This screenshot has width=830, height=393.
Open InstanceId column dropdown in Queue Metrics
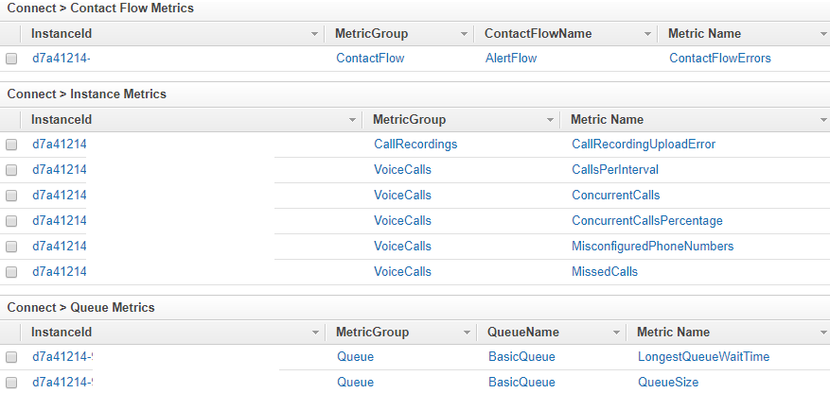pyautogui.click(x=315, y=333)
